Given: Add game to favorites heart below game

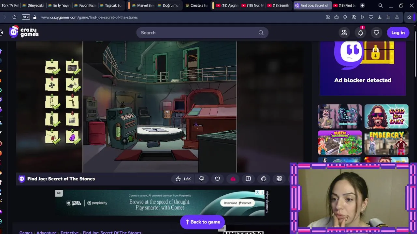Looking at the screenshot, I should point(217,179).
